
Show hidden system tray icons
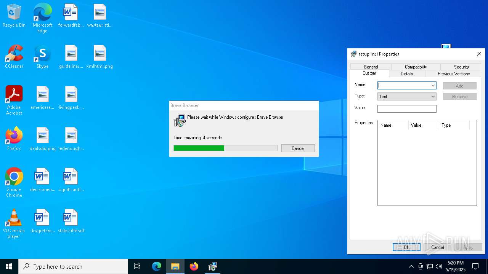[x=411, y=266]
